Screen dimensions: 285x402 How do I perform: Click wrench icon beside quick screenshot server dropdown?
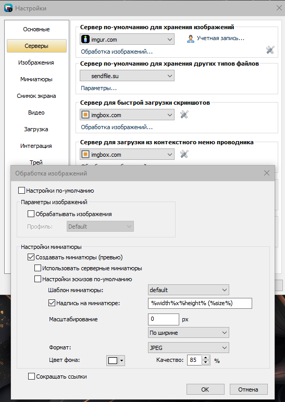[x=184, y=115]
